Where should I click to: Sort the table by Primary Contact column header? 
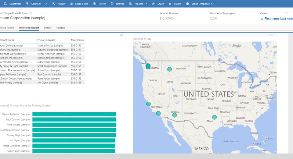coord(46,40)
